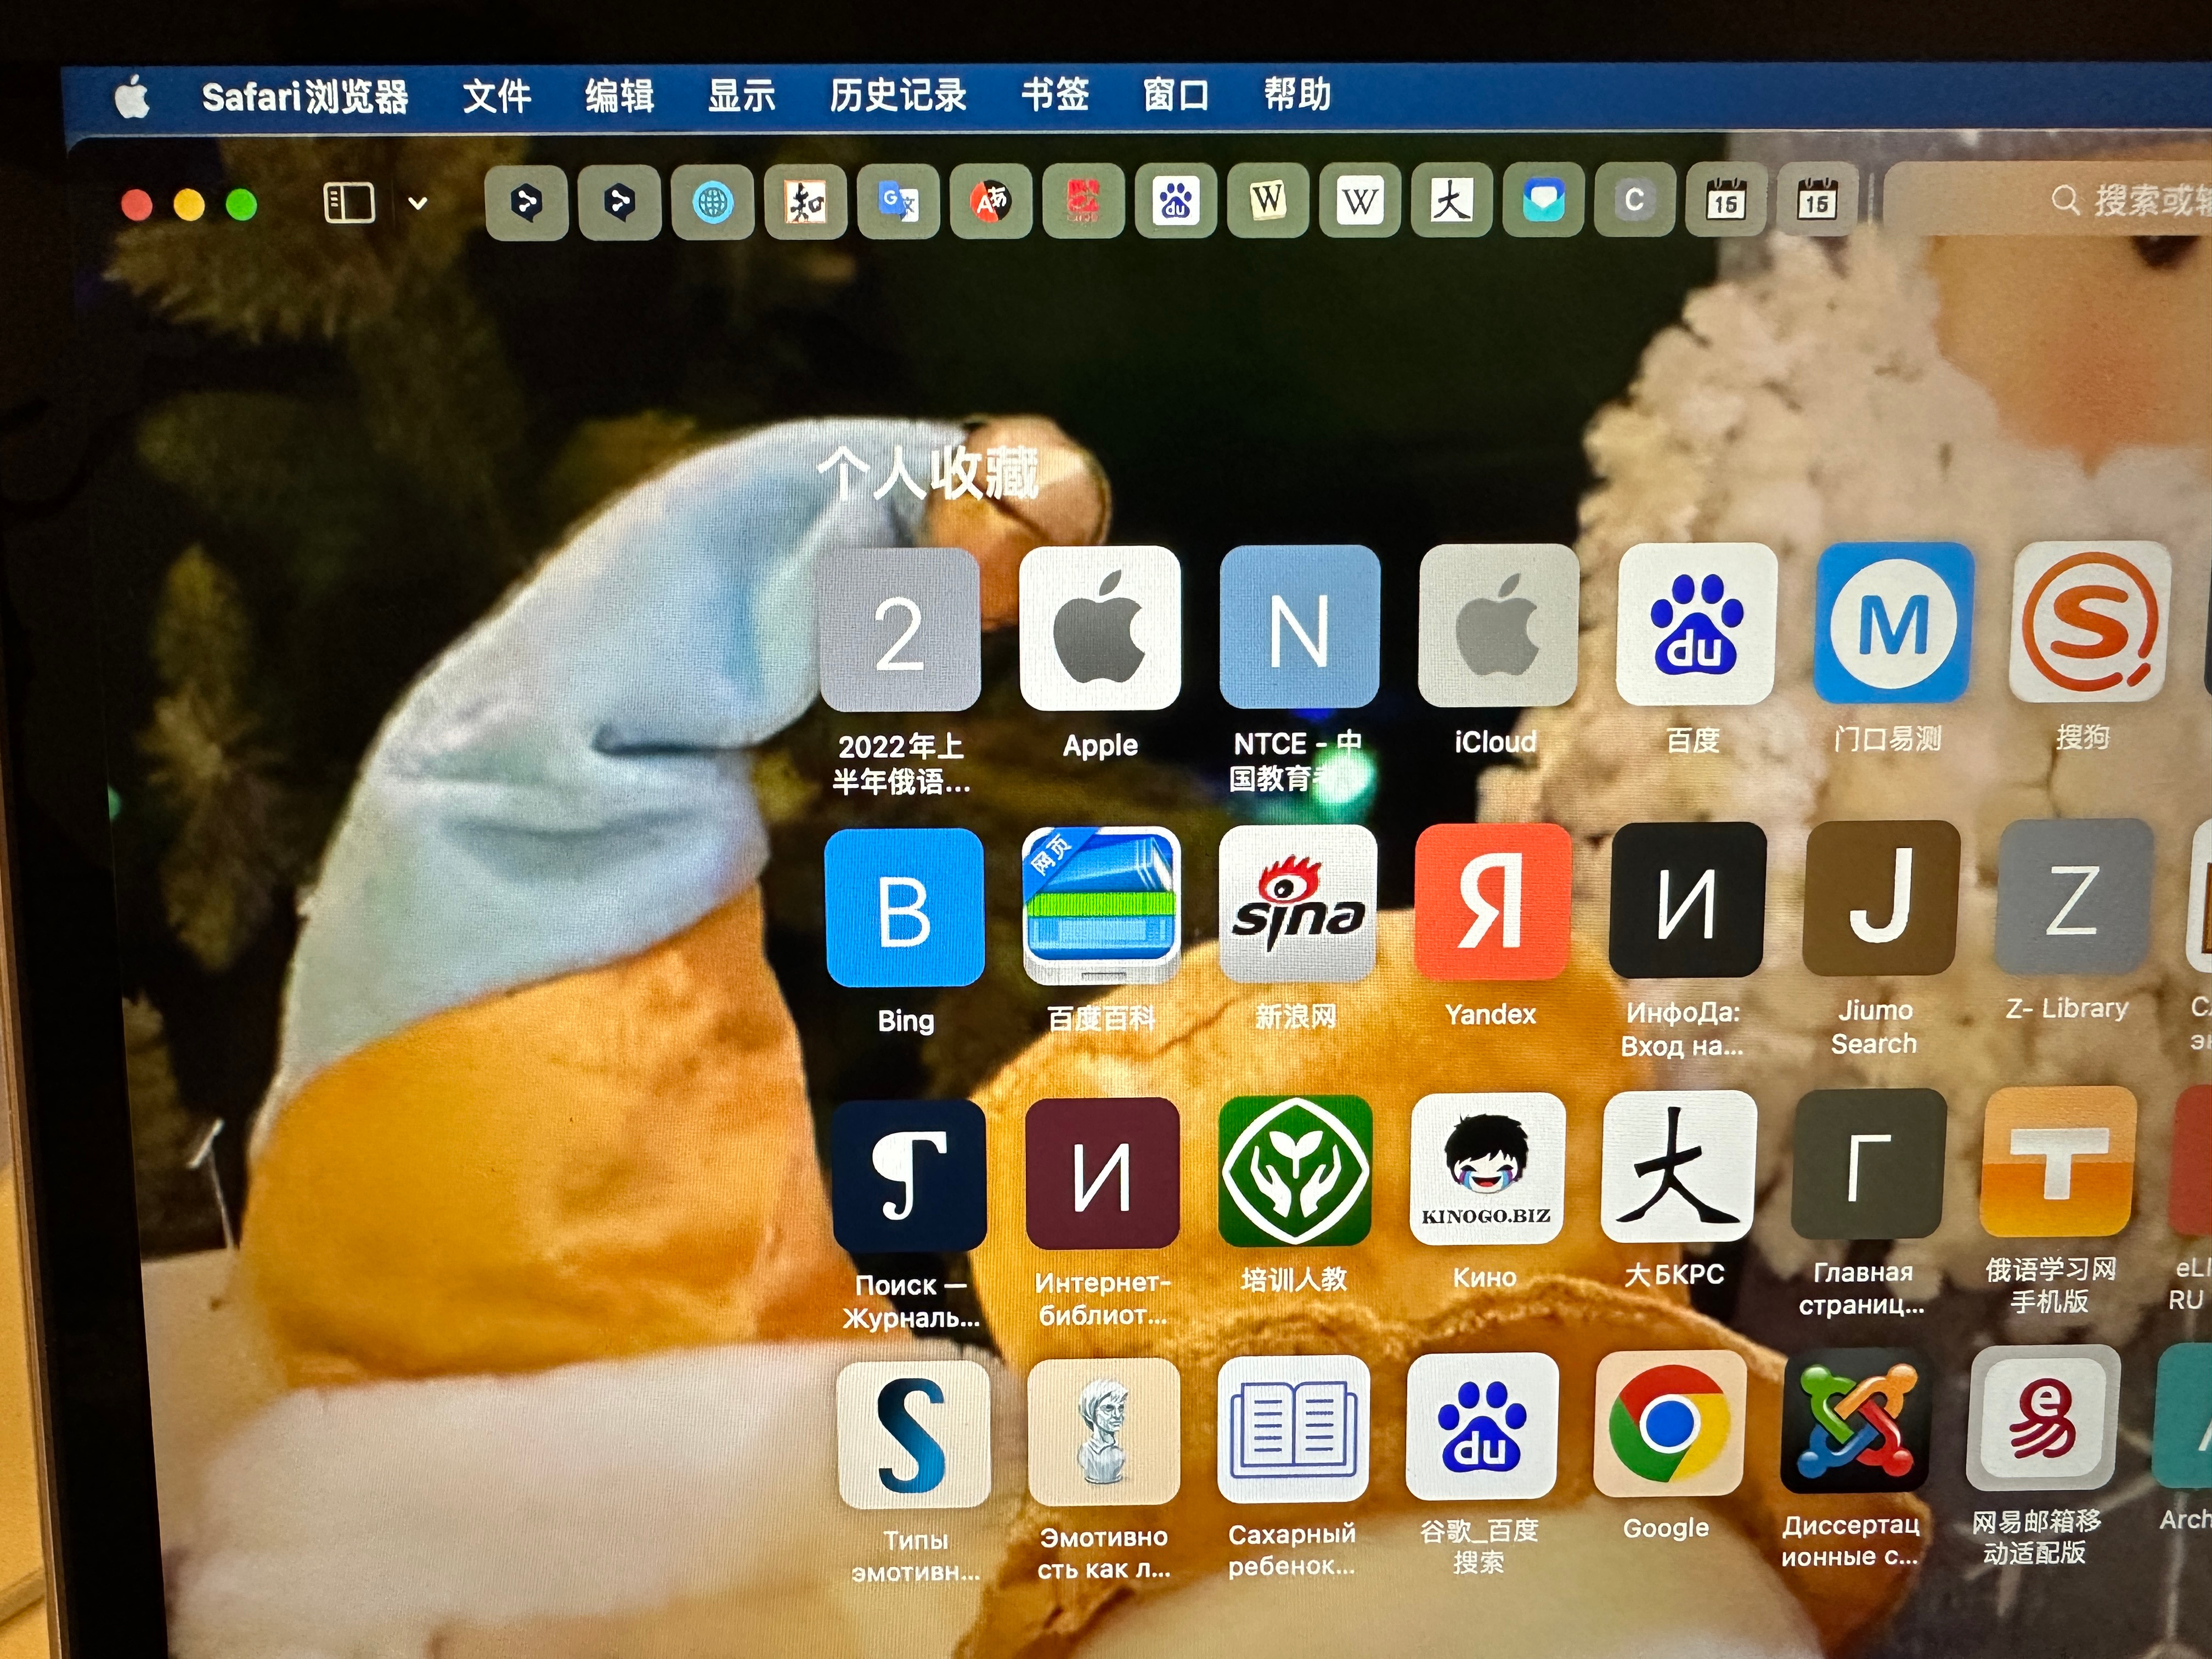
Task: Switch to the Zhihu 知 pinned tab
Action: click(x=806, y=203)
